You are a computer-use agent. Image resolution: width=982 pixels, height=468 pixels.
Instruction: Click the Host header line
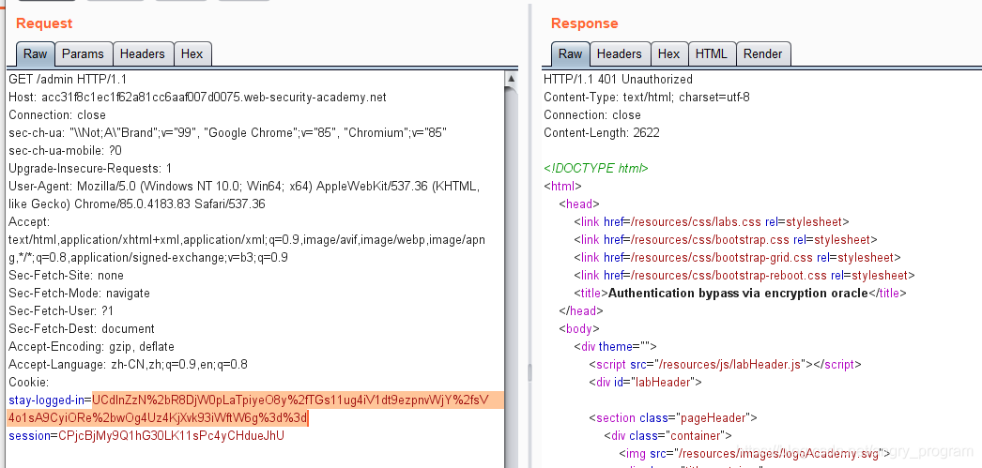click(x=197, y=97)
